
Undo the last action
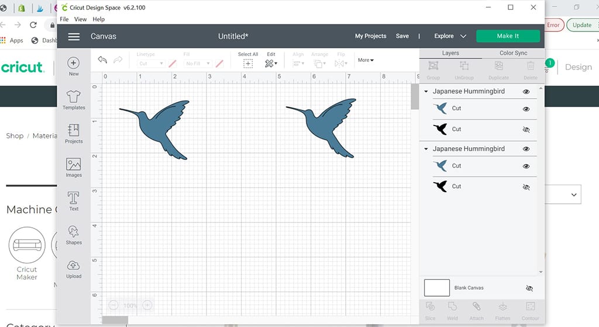point(102,60)
